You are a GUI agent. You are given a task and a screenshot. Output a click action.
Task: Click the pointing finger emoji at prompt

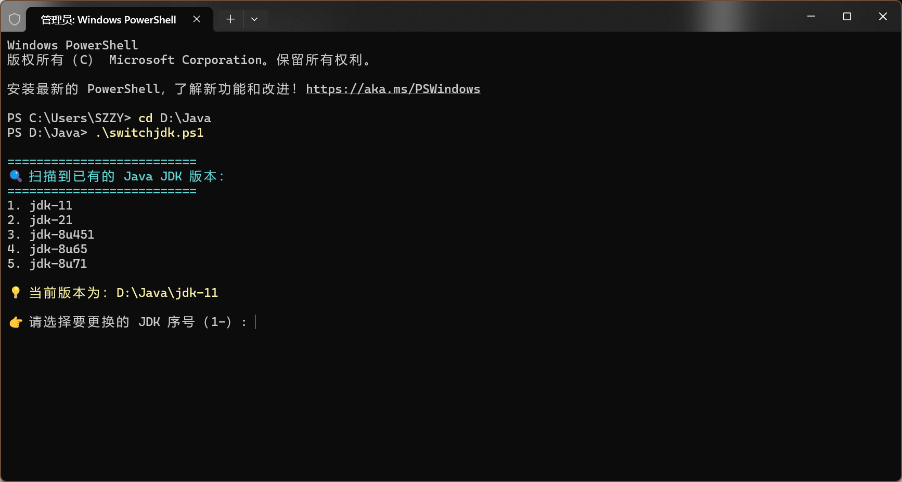tap(16, 322)
